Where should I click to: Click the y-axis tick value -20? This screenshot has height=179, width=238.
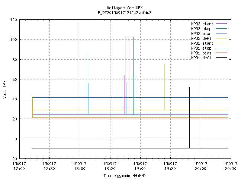13,159
